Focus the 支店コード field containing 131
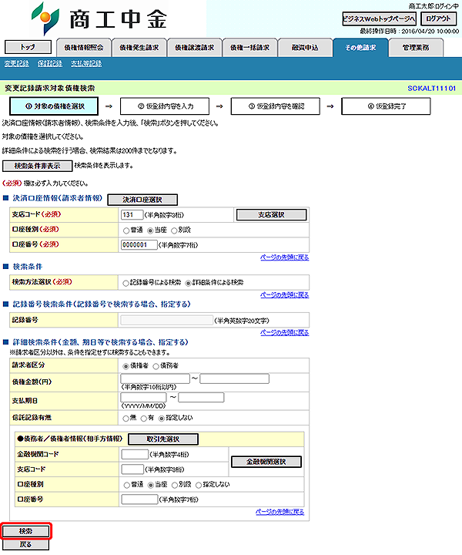The image size is (462, 555). click(132, 215)
